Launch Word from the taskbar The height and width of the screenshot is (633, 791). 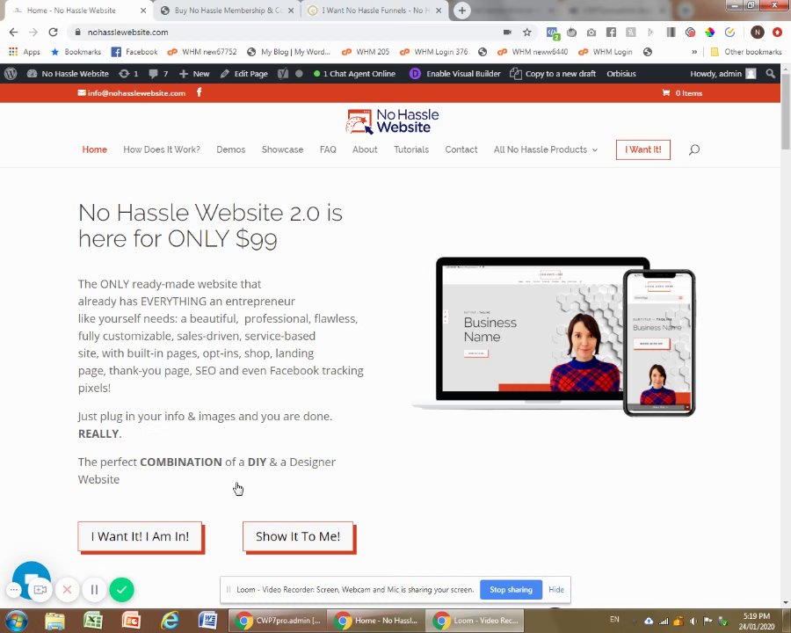tap(207, 621)
